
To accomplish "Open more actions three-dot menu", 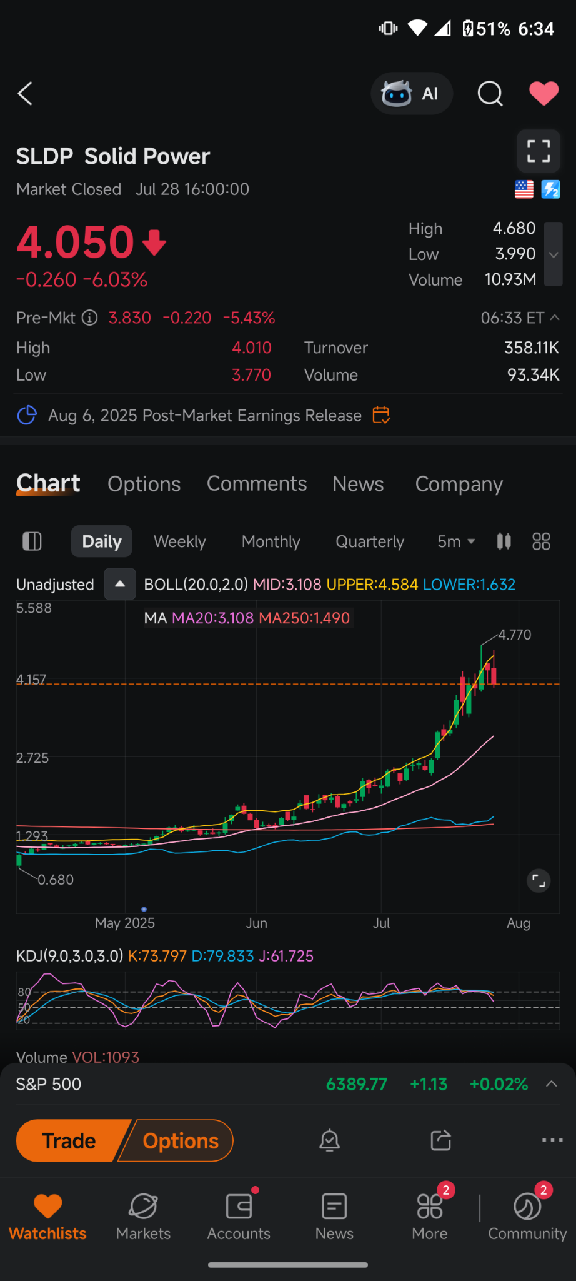I will [552, 1141].
